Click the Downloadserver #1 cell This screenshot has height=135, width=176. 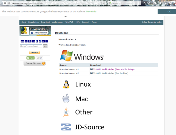[74, 69]
